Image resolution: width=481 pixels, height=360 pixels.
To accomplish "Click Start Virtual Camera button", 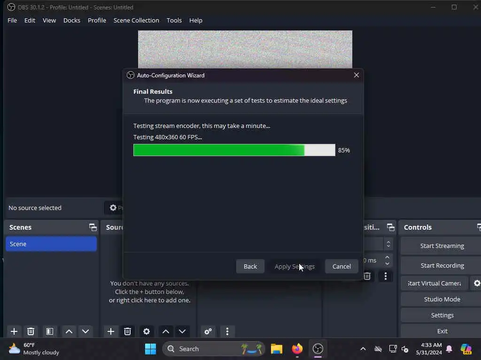I will [x=434, y=283].
